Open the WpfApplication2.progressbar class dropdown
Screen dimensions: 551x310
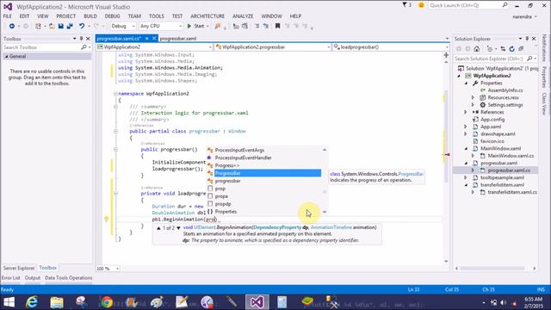point(272,46)
